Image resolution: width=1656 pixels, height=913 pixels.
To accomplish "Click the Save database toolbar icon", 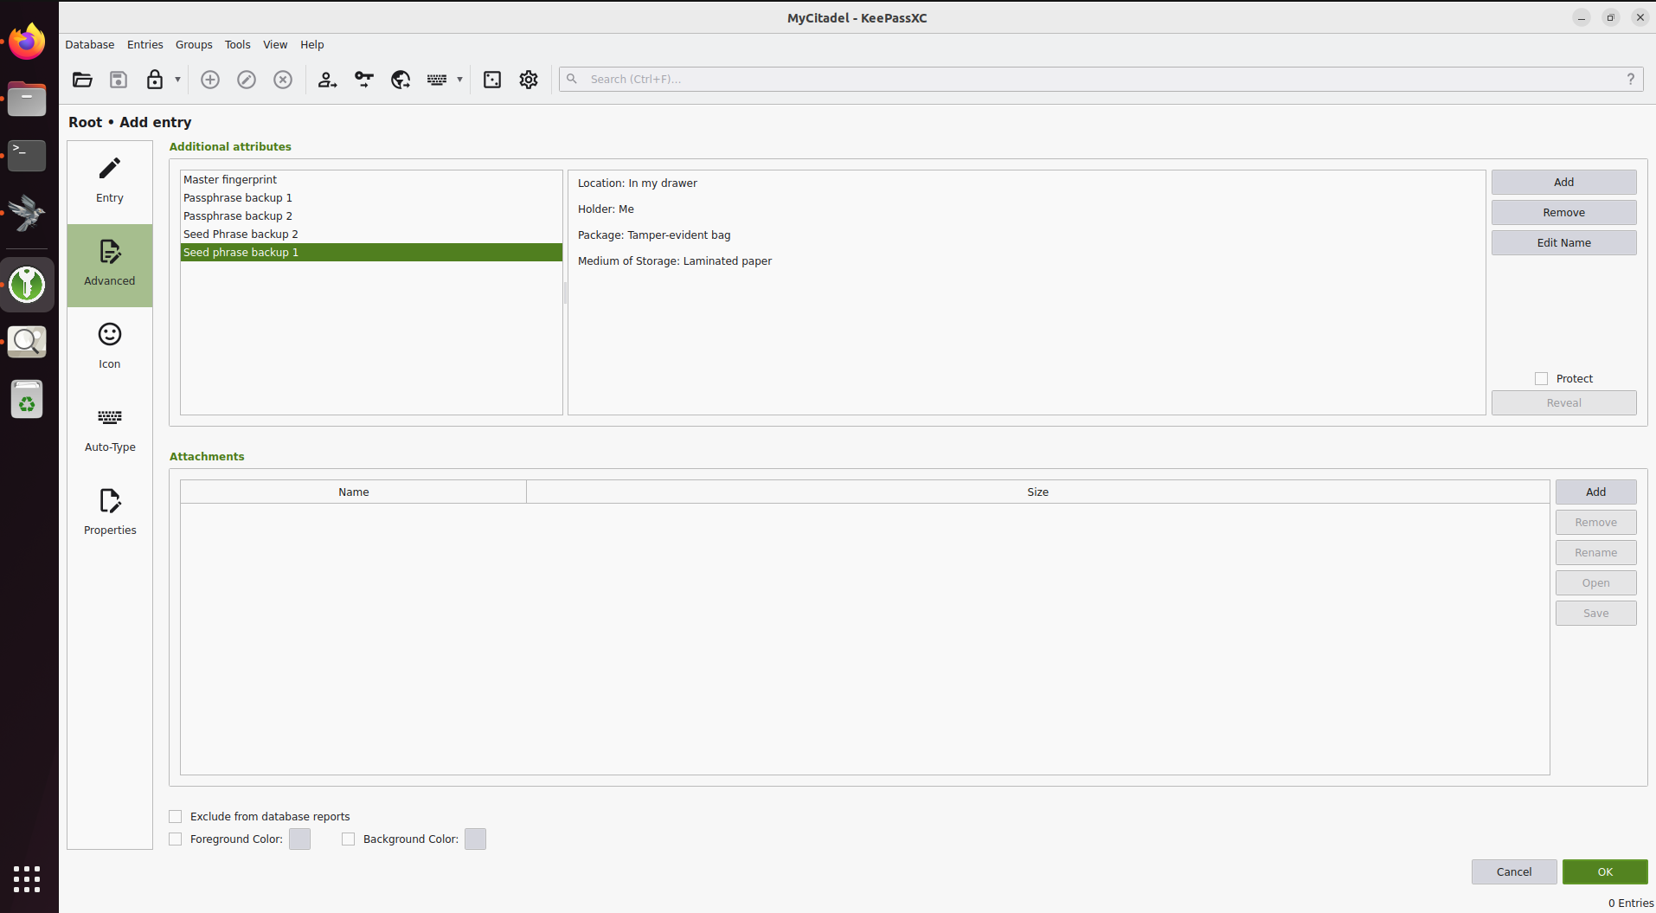I will pos(119,80).
